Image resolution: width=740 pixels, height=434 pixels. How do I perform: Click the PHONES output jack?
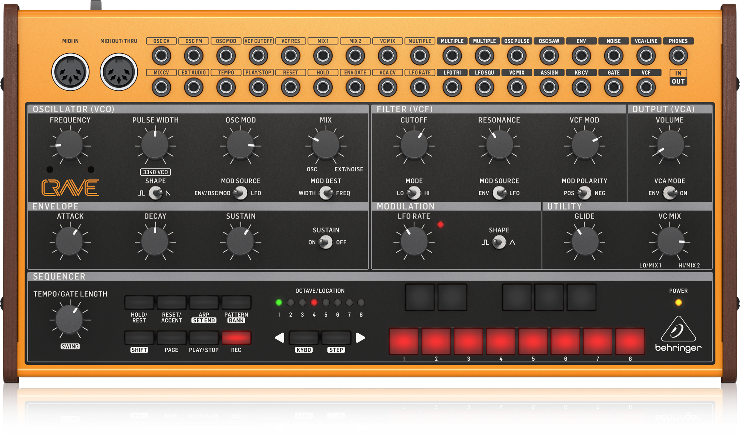[x=678, y=56]
